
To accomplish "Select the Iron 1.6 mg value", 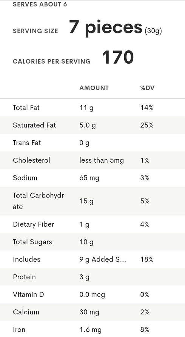I will tap(90, 330).
